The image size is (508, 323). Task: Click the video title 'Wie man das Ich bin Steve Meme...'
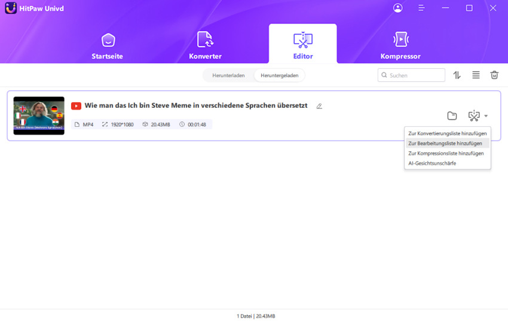pos(196,105)
